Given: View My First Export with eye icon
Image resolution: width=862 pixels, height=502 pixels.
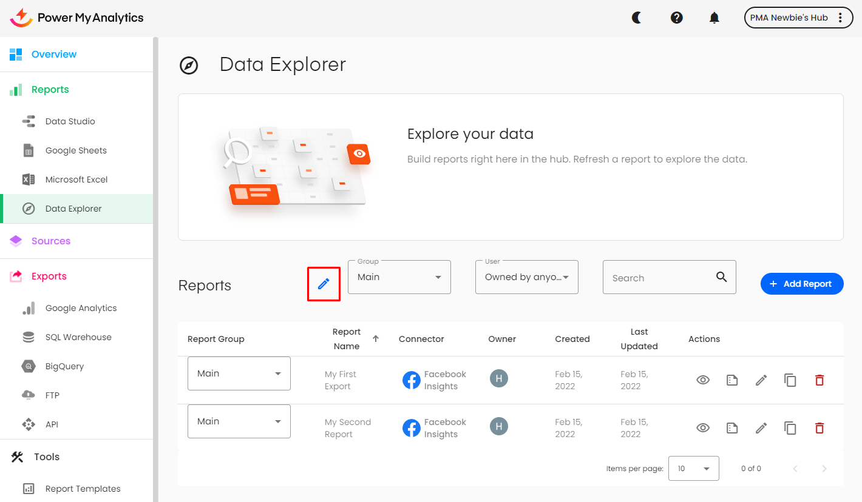Looking at the screenshot, I should (703, 380).
